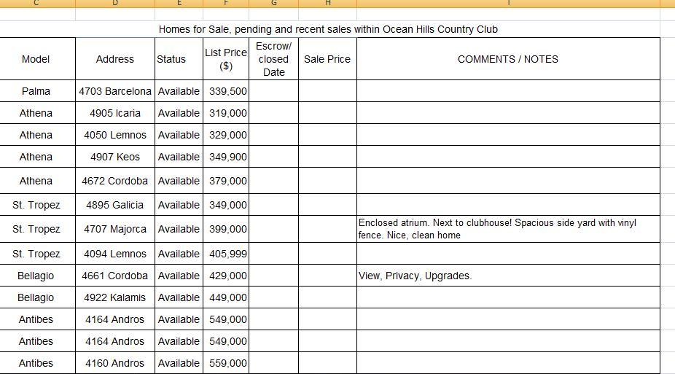The image size is (675, 374).
Task: Click the 4905 Icaria address cell
Action: point(115,113)
